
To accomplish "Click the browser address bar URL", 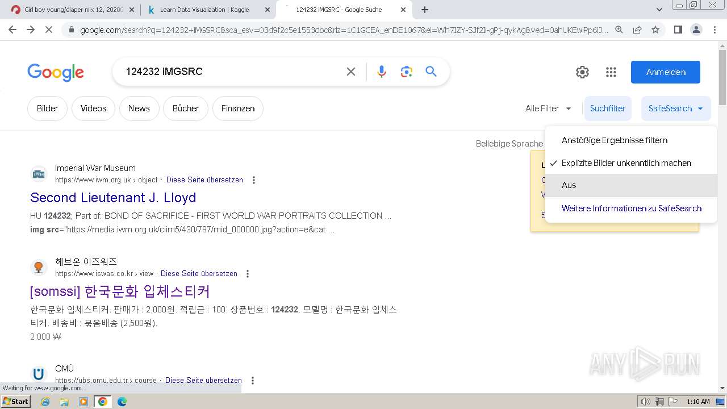I will tap(344, 30).
